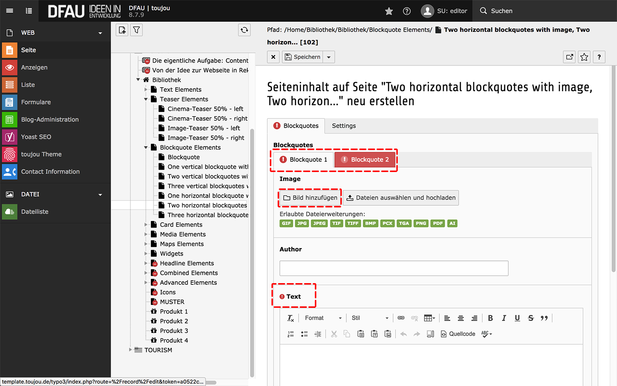Center align text in the editor
The image size is (617, 386).
[461, 318]
